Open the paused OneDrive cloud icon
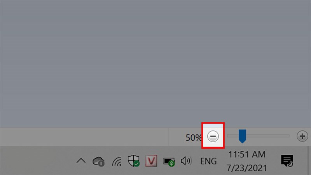311x175 pixels. (x=99, y=161)
